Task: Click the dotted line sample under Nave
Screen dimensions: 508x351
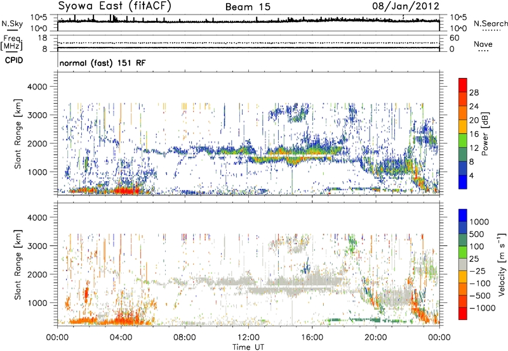Action: click(x=483, y=51)
